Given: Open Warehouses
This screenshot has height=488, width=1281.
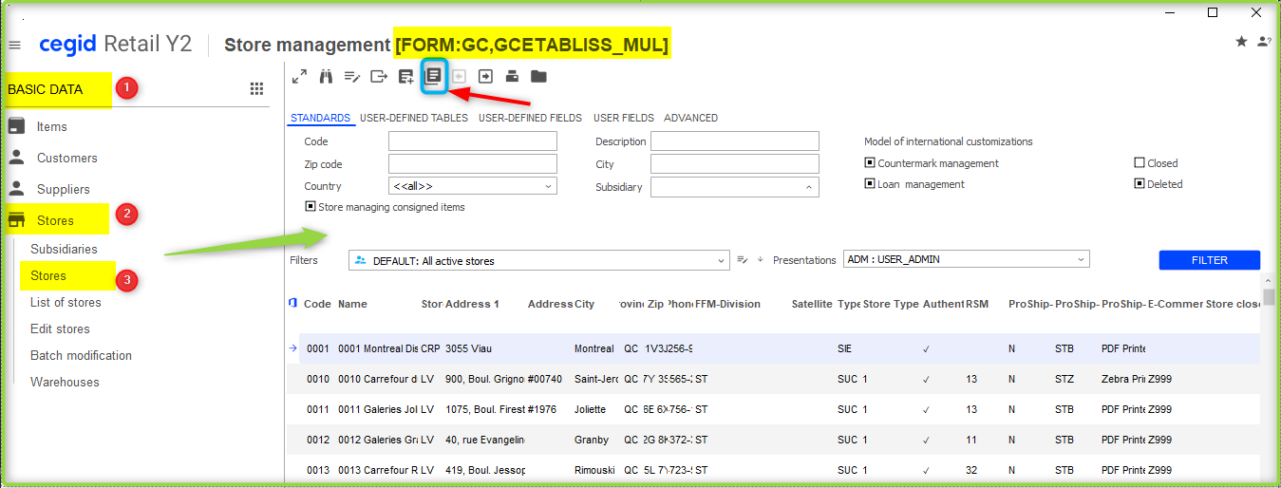Looking at the screenshot, I should (65, 382).
